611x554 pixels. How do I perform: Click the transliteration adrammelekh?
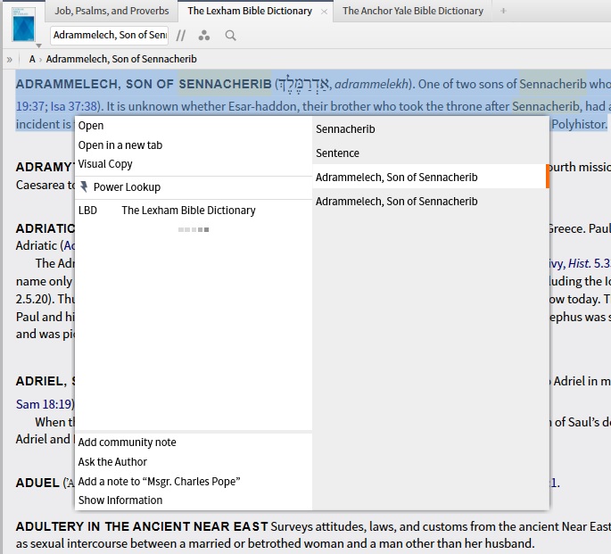371,84
